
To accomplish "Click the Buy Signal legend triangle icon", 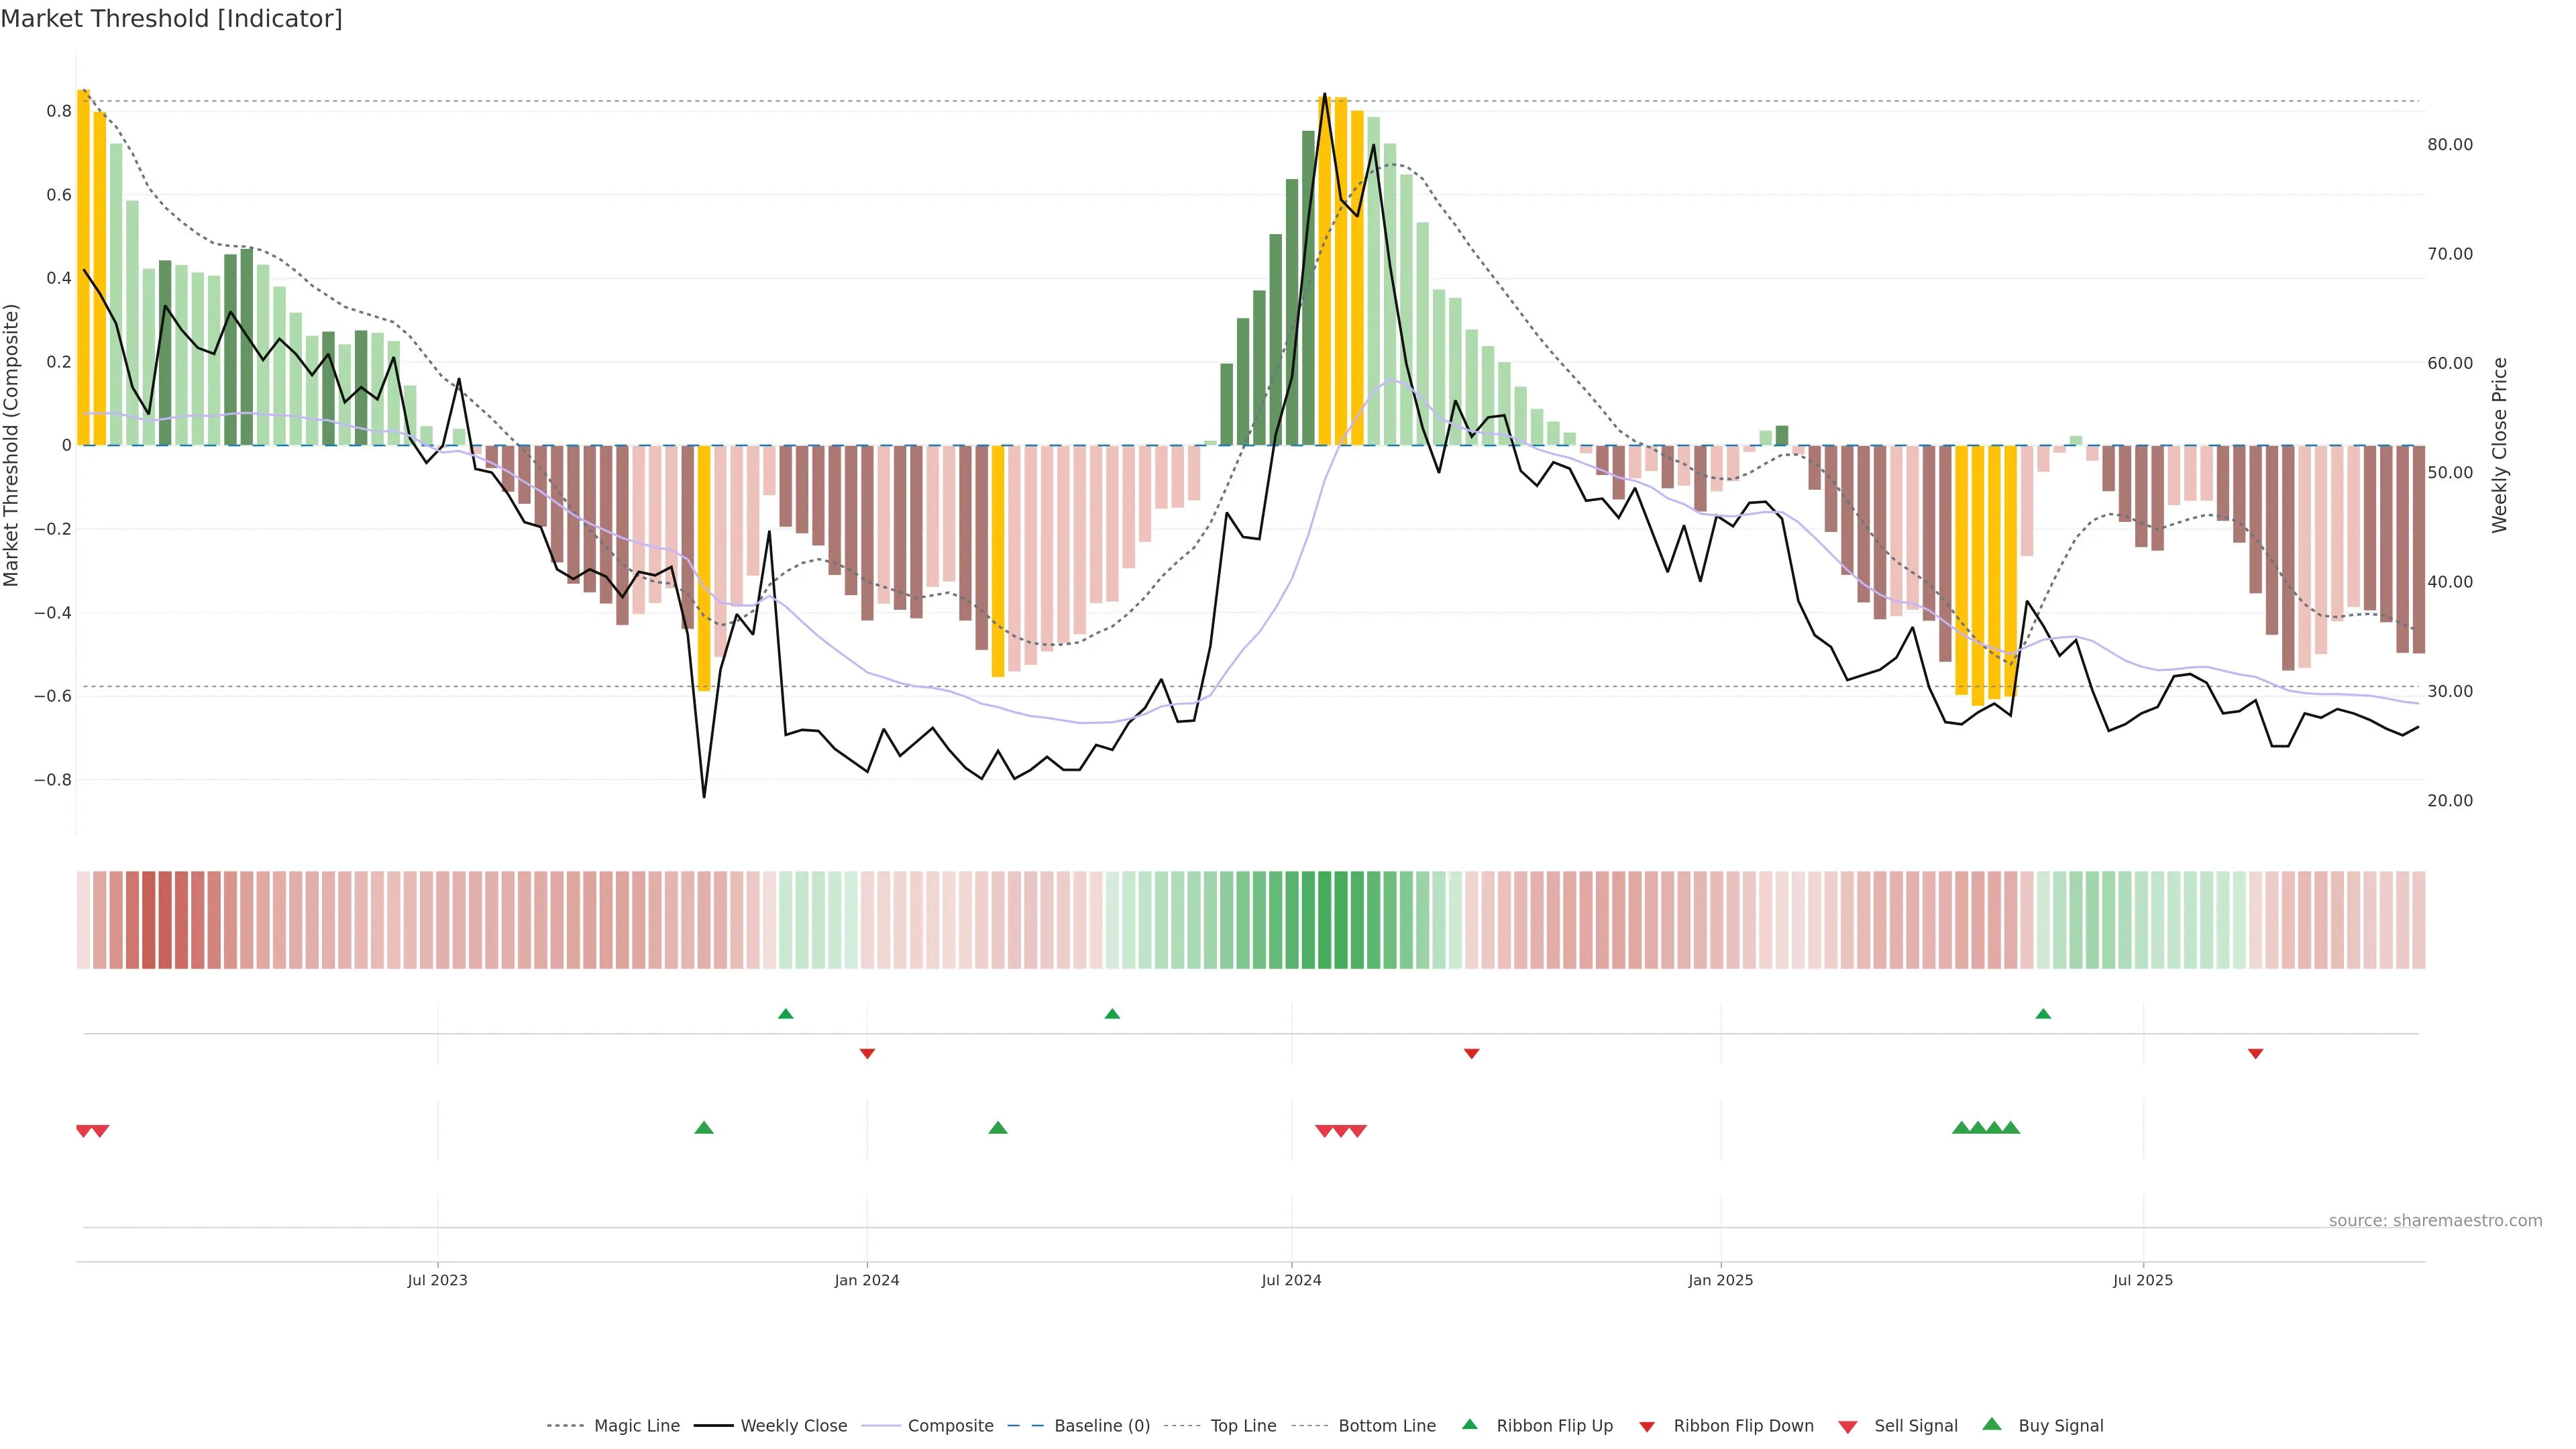I will pos(1991,1424).
